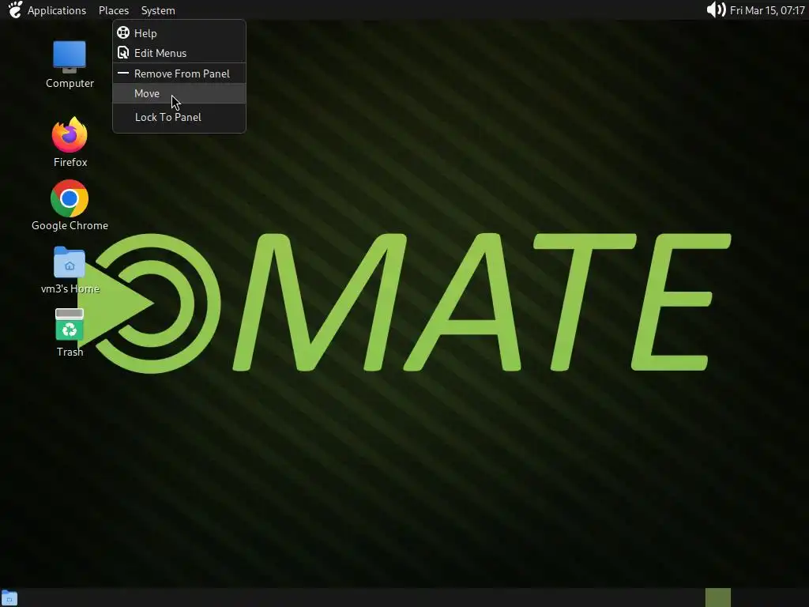Image resolution: width=809 pixels, height=607 pixels.
Task: Click the MATE foot logo icon
Action: (15, 9)
